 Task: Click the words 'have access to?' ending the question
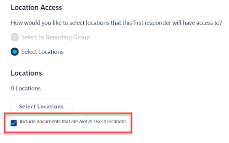203,23
